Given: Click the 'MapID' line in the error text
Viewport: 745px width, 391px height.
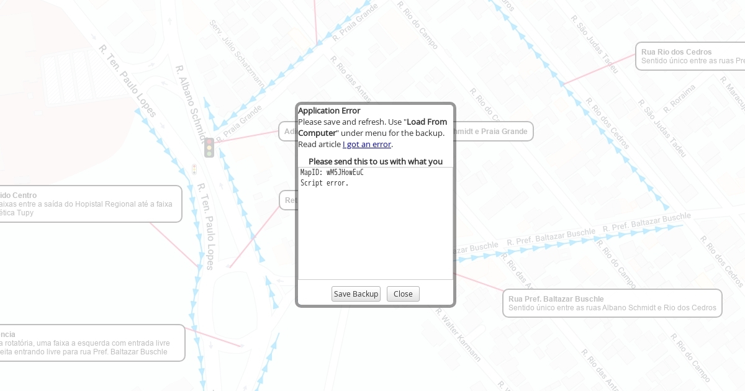Looking at the screenshot, I should point(332,173).
